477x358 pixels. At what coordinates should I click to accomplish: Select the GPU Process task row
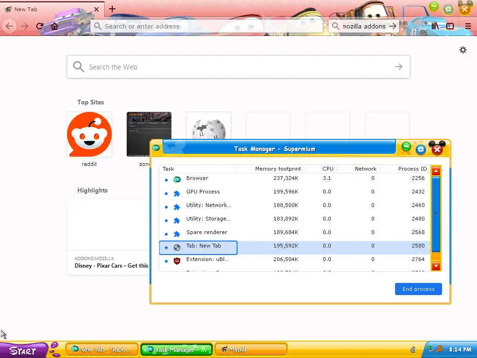coord(294,193)
